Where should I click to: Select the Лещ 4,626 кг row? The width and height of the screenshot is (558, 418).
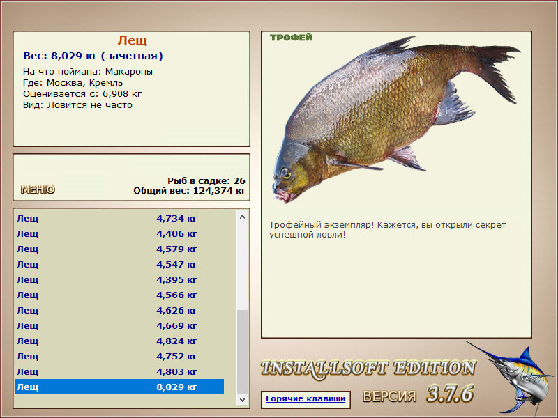click(119, 310)
